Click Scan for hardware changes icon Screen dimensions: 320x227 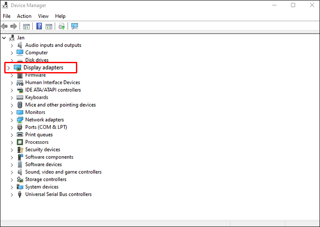[x=75, y=26]
